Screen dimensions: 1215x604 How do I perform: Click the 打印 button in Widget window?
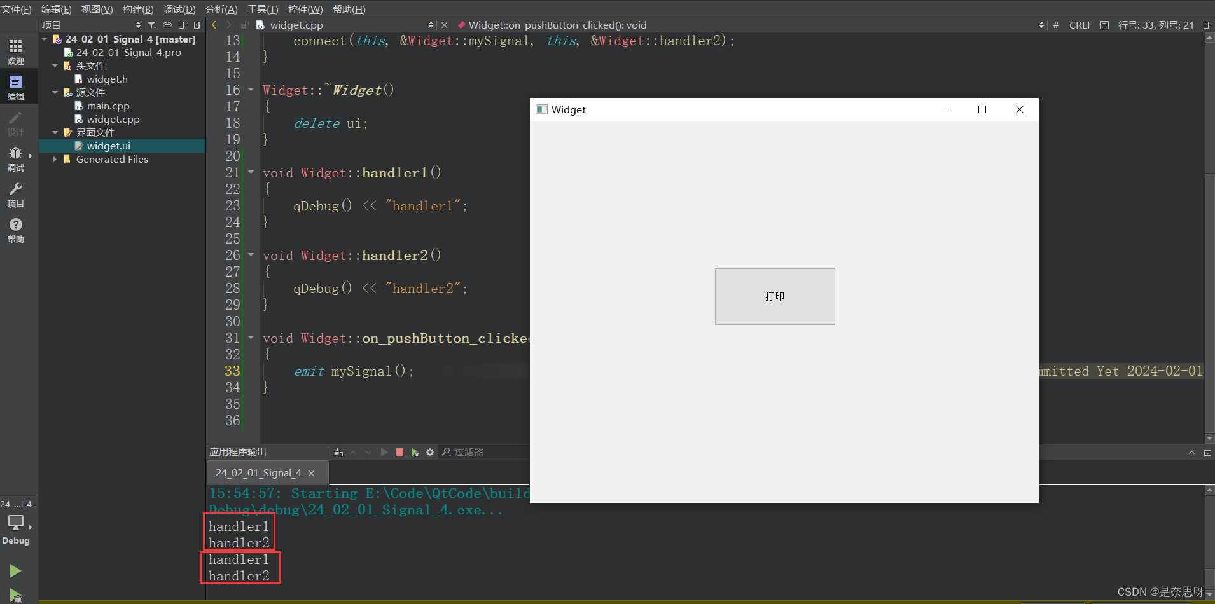[775, 296]
